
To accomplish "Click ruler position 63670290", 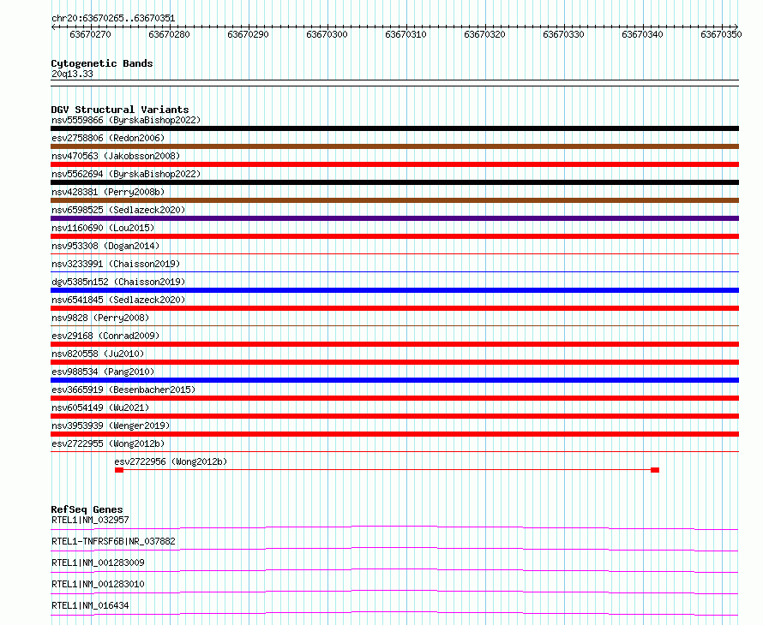I will click(x=248, y=34).
